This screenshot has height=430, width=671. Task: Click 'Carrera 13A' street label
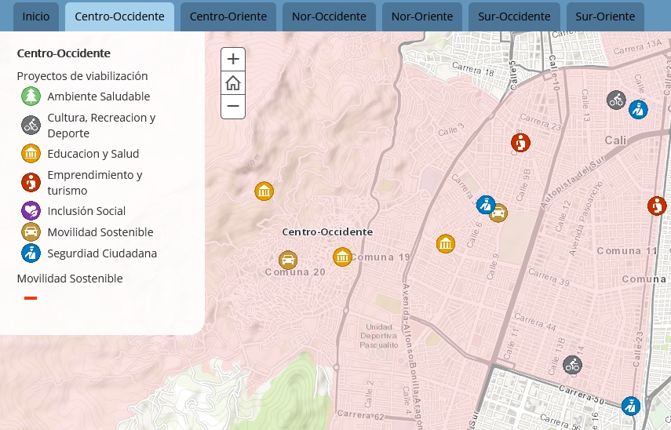point(637,47)
